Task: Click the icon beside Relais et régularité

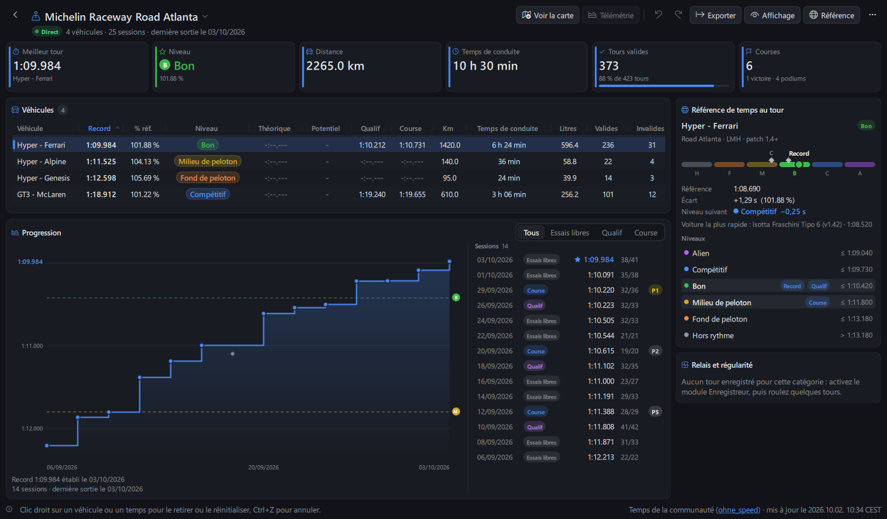Action: (685, 365)
